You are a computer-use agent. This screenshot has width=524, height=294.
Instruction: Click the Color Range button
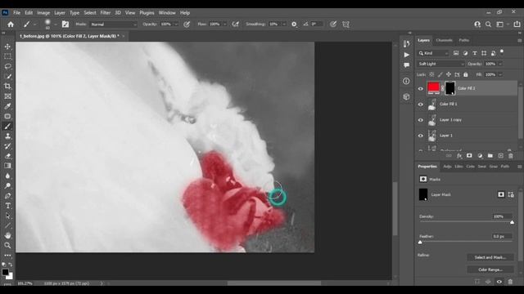pyautogui.click(x=490, y=269)
